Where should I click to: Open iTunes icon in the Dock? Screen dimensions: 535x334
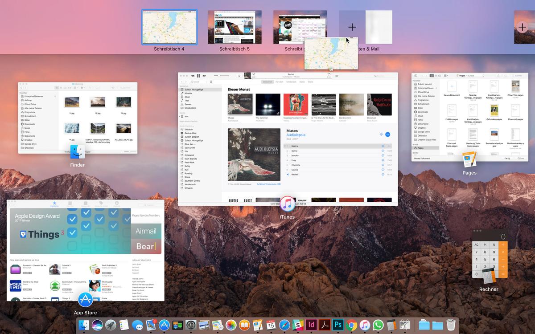(365, 326)
